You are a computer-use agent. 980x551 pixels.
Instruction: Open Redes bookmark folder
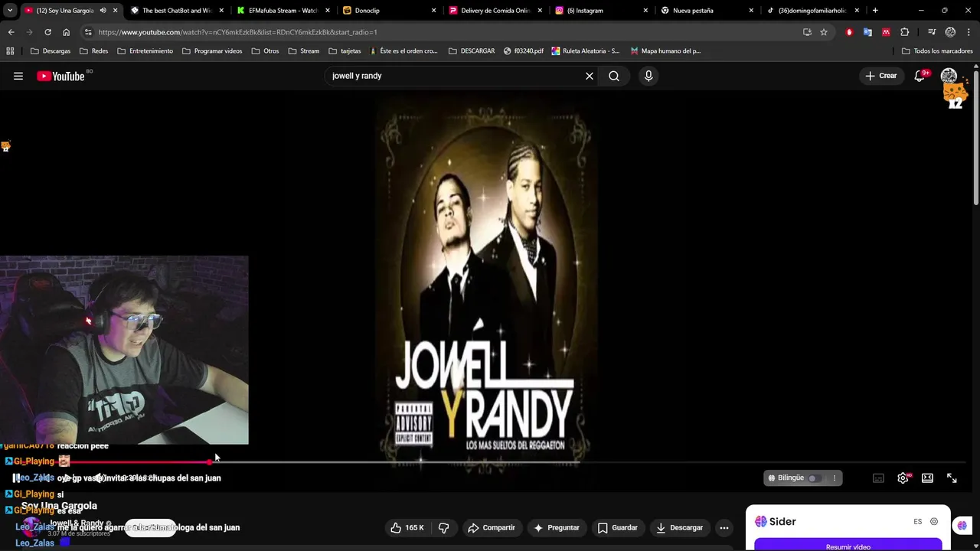click(93, 51)
